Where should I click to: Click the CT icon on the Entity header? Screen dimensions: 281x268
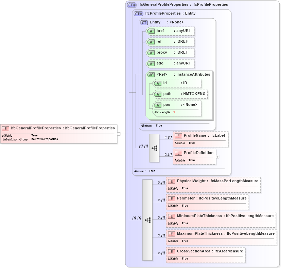[144, 22]
